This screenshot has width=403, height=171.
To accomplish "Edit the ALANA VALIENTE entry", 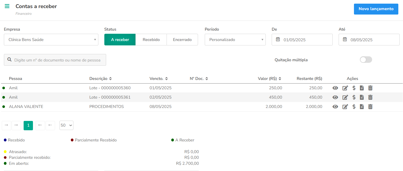I will click(345, 107).
